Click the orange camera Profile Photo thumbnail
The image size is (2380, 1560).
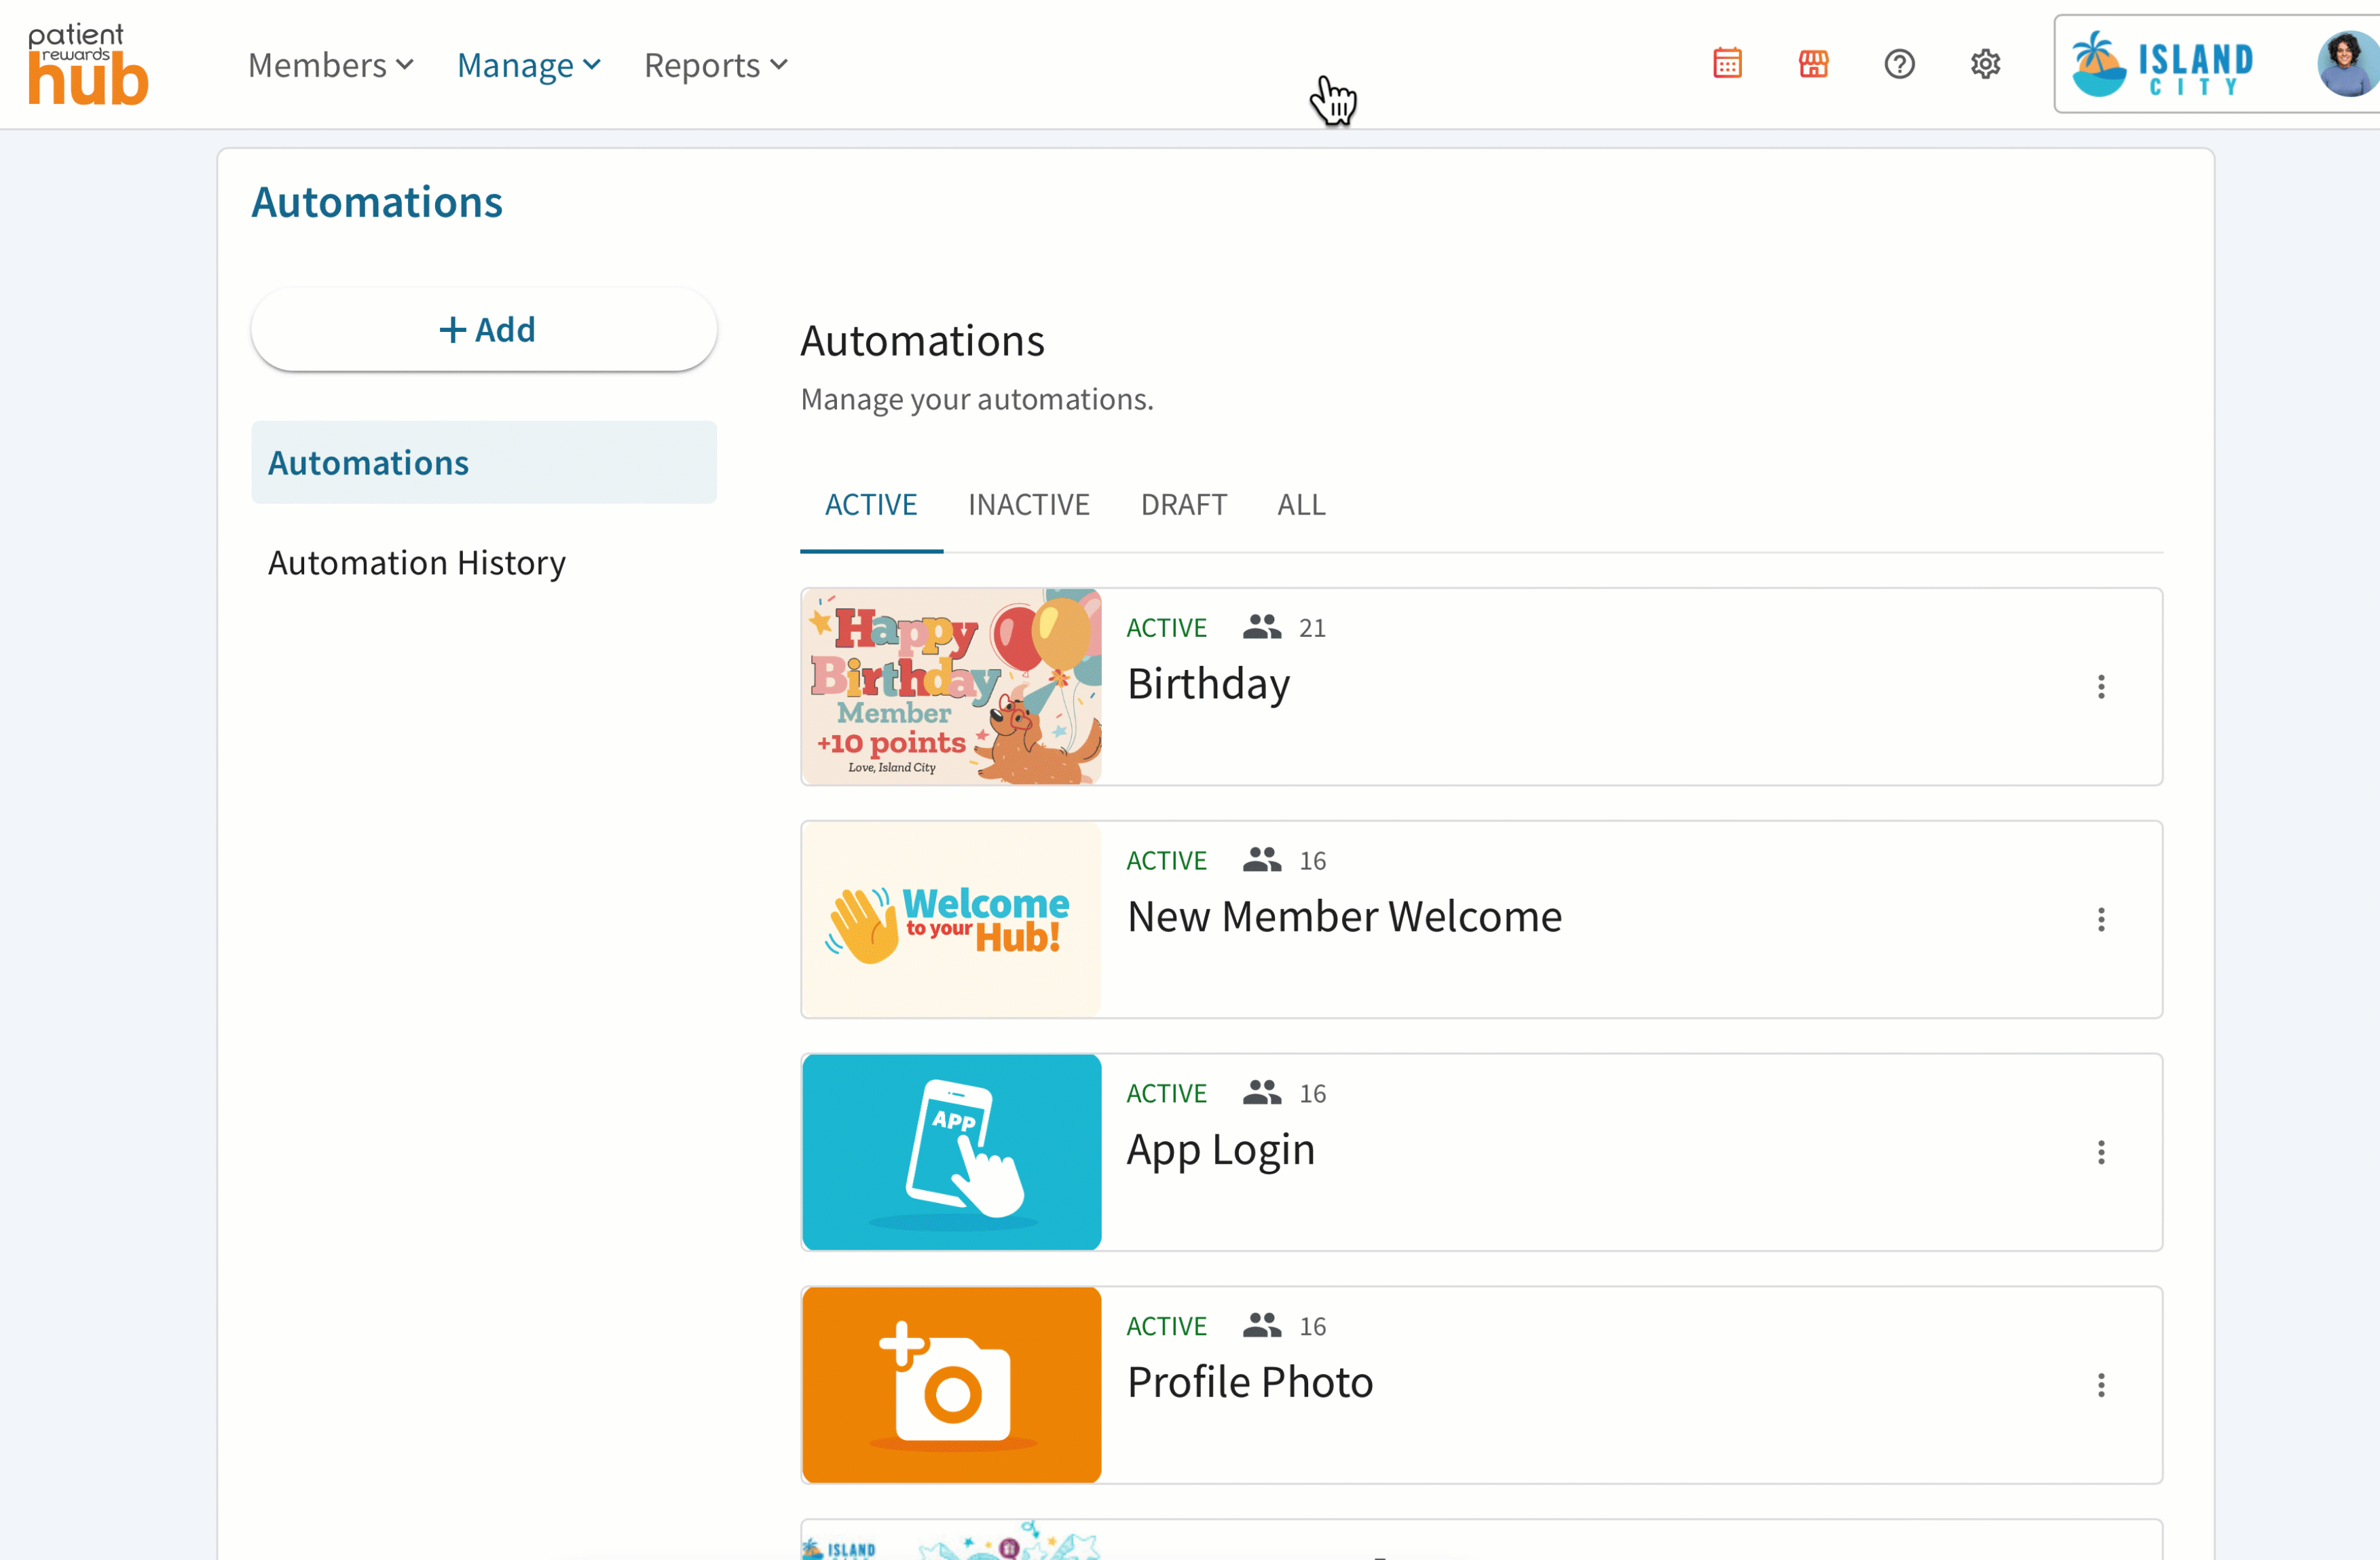pyautogui.click(x=952, y=1385)
